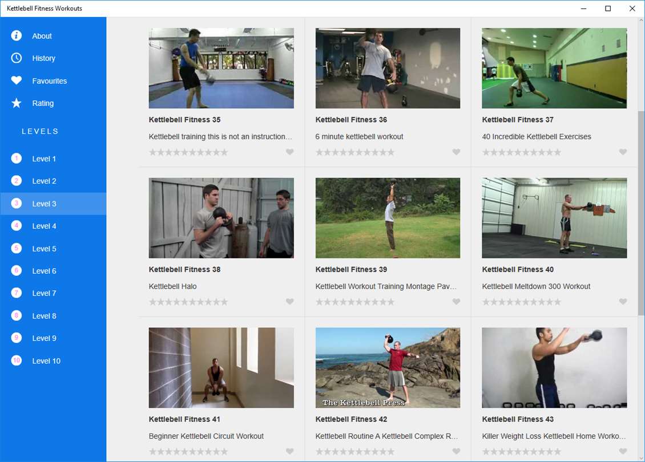Open the Kettlebell Press video thumbnail
Viewport: 645px width, 462px height.
[x=388, y=367]
